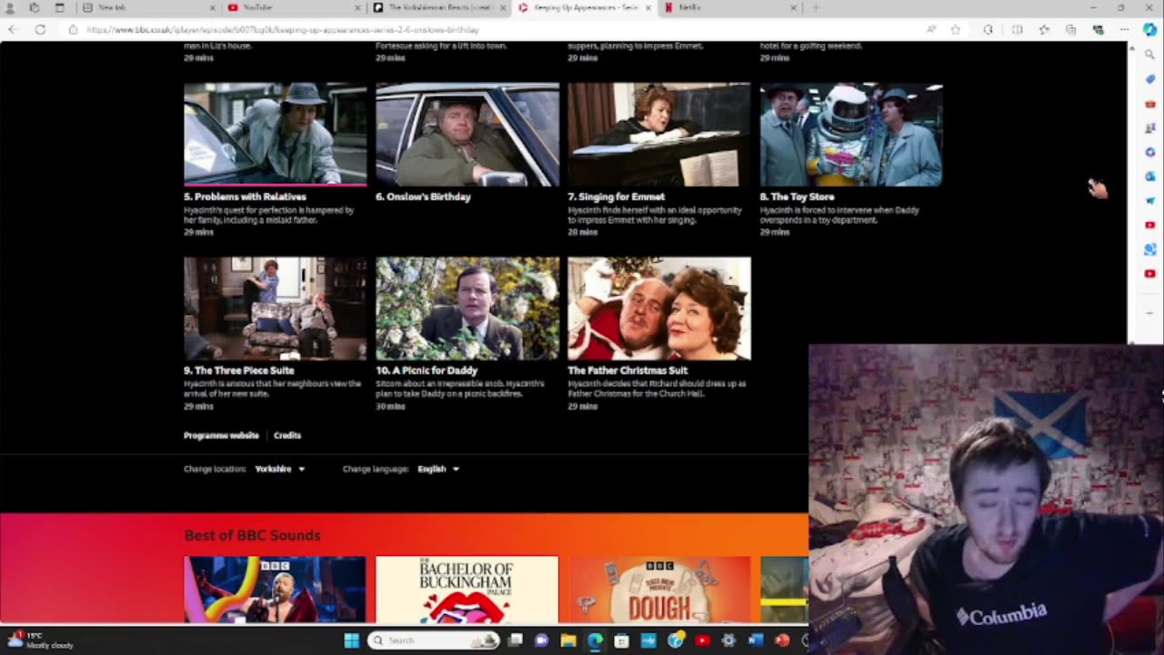1164x655 pixels.
Task: Add page to favorites with star icon
Action: click(x=956, y=30)
